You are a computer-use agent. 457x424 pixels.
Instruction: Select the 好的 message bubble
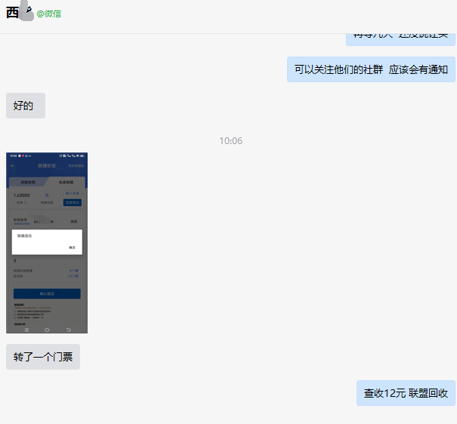point(25,106)
